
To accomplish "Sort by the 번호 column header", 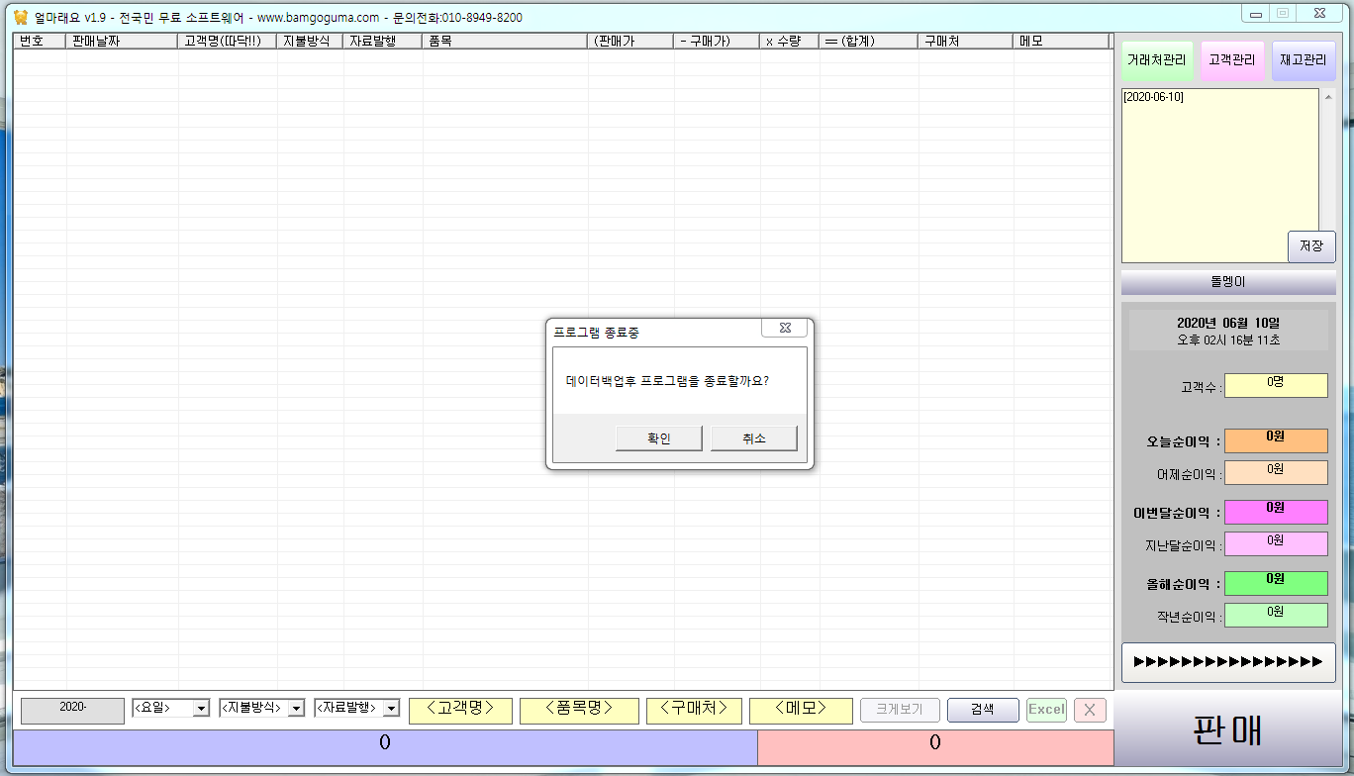I will [40, 42].
